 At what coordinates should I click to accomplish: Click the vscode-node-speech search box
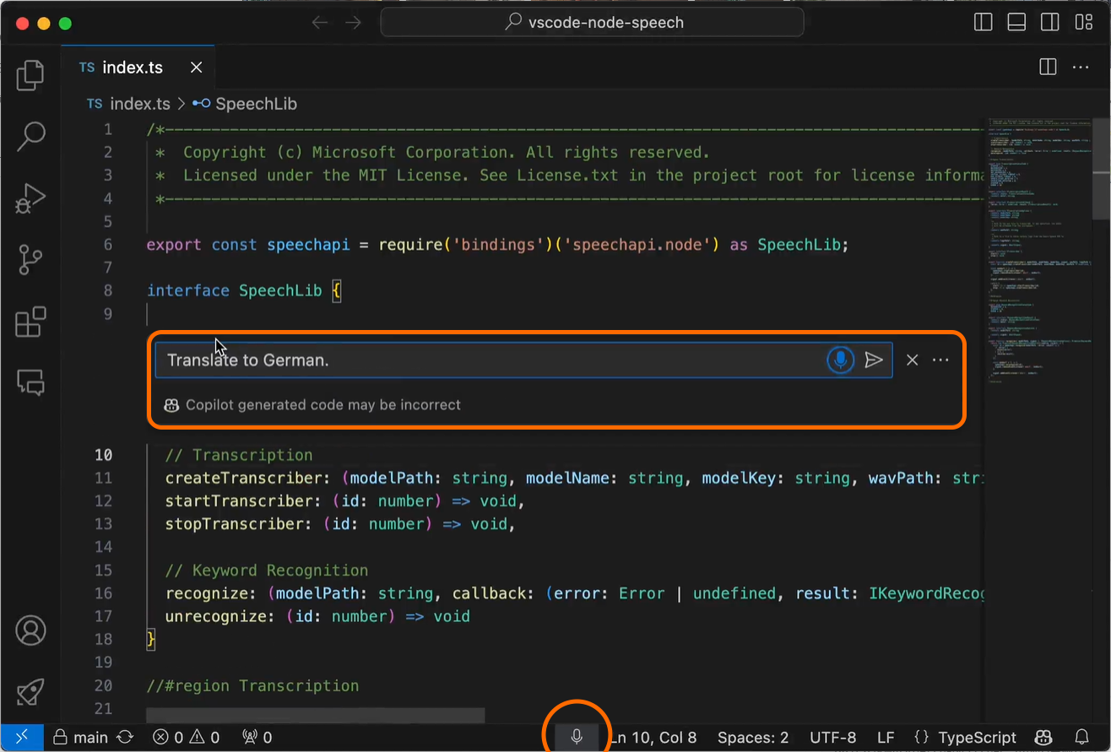coord(591,22)
